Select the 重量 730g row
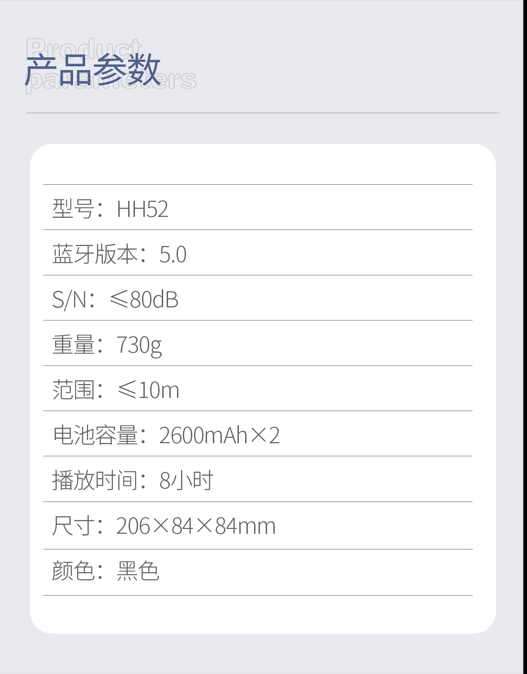This screenshot has height=674, width=527. pyautogui.click(x=258, y=343)
